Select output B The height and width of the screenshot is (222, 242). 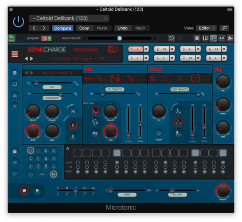73,136
